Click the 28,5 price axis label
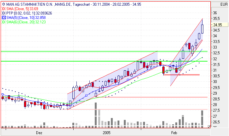Viewport: 229px width, 136px height. point(216,99)
